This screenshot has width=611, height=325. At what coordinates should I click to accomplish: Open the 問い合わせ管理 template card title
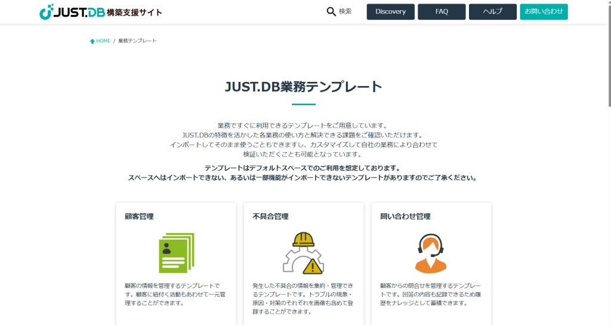pyautogui.click(x=405, y=216)
